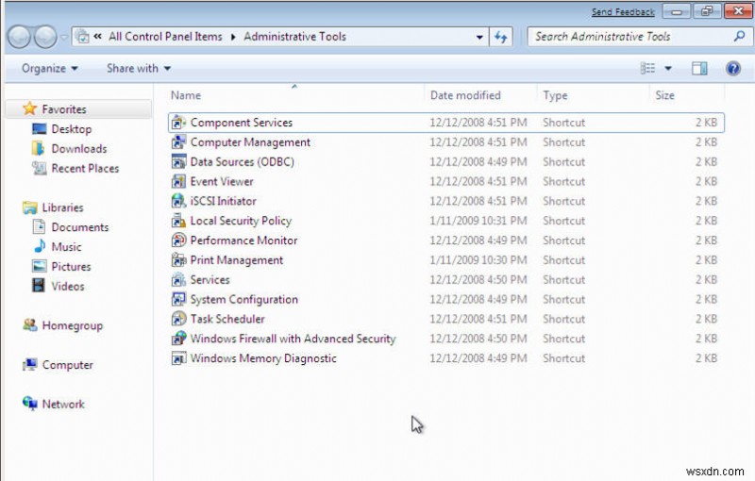The image size is (755, 481).
Task: Open the Organize menu
Action: 50,68
